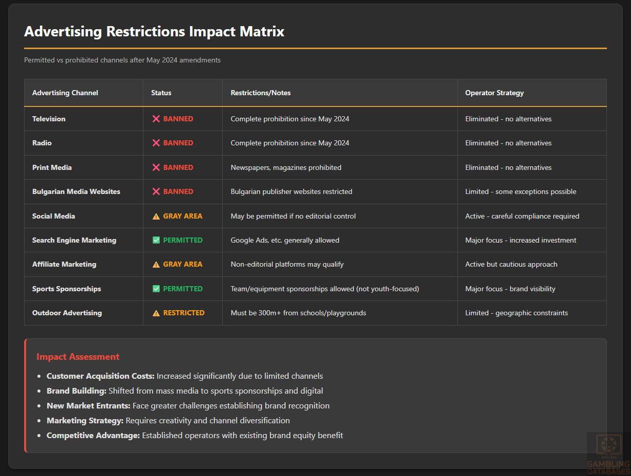Click the Restrictions/Notes column header
Image resolution: width=631 pixels, height=476 pixels.
(260, 93)
